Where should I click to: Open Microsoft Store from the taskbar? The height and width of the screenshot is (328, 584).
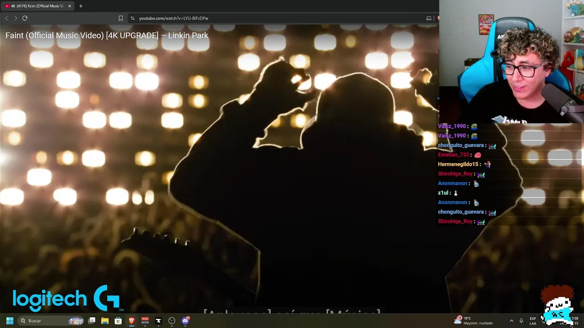[x=118, y=321]
